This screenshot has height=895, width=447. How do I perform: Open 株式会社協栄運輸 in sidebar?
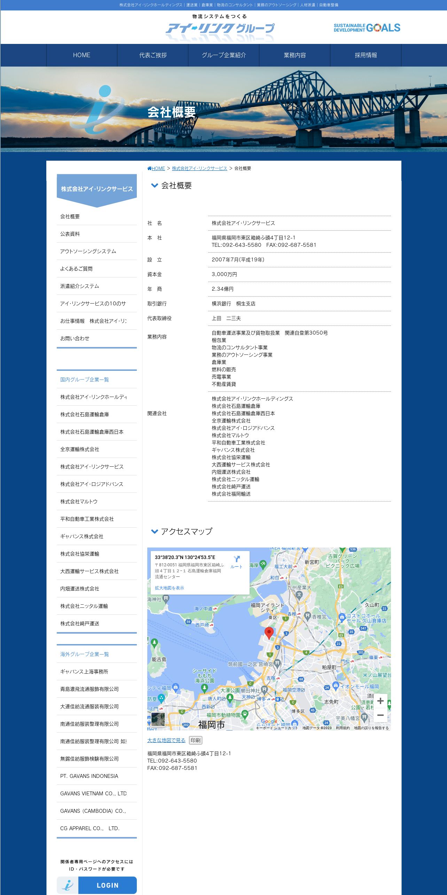[x=97, y=554]
